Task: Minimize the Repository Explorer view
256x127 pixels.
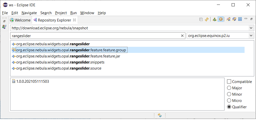Action: pos(246,19)
